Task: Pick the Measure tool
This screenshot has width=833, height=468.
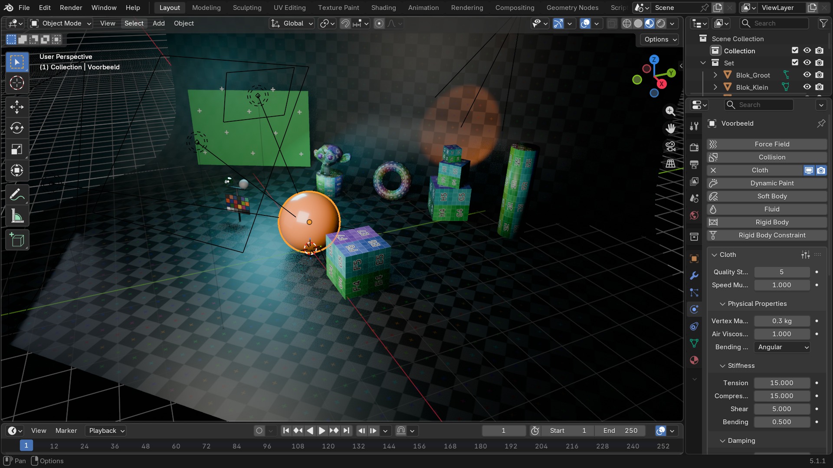Action: click(17, 216)
